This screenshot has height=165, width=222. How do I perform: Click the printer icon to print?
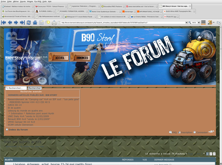(54, 22)
